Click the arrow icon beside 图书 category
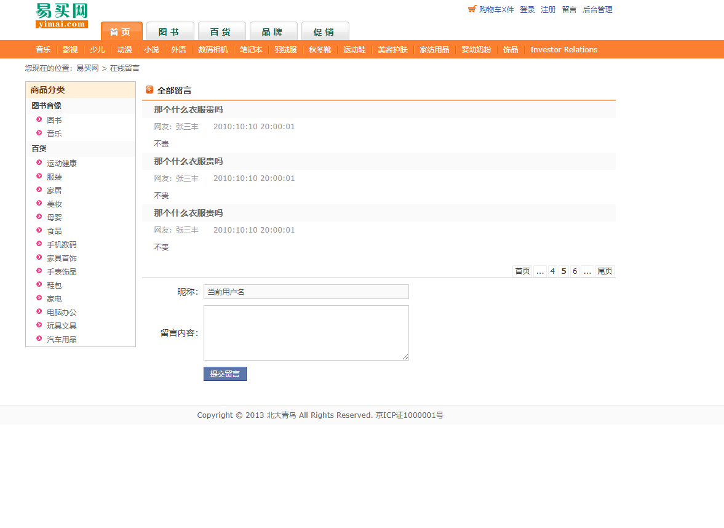724x528 pixels. click(39, 120)
